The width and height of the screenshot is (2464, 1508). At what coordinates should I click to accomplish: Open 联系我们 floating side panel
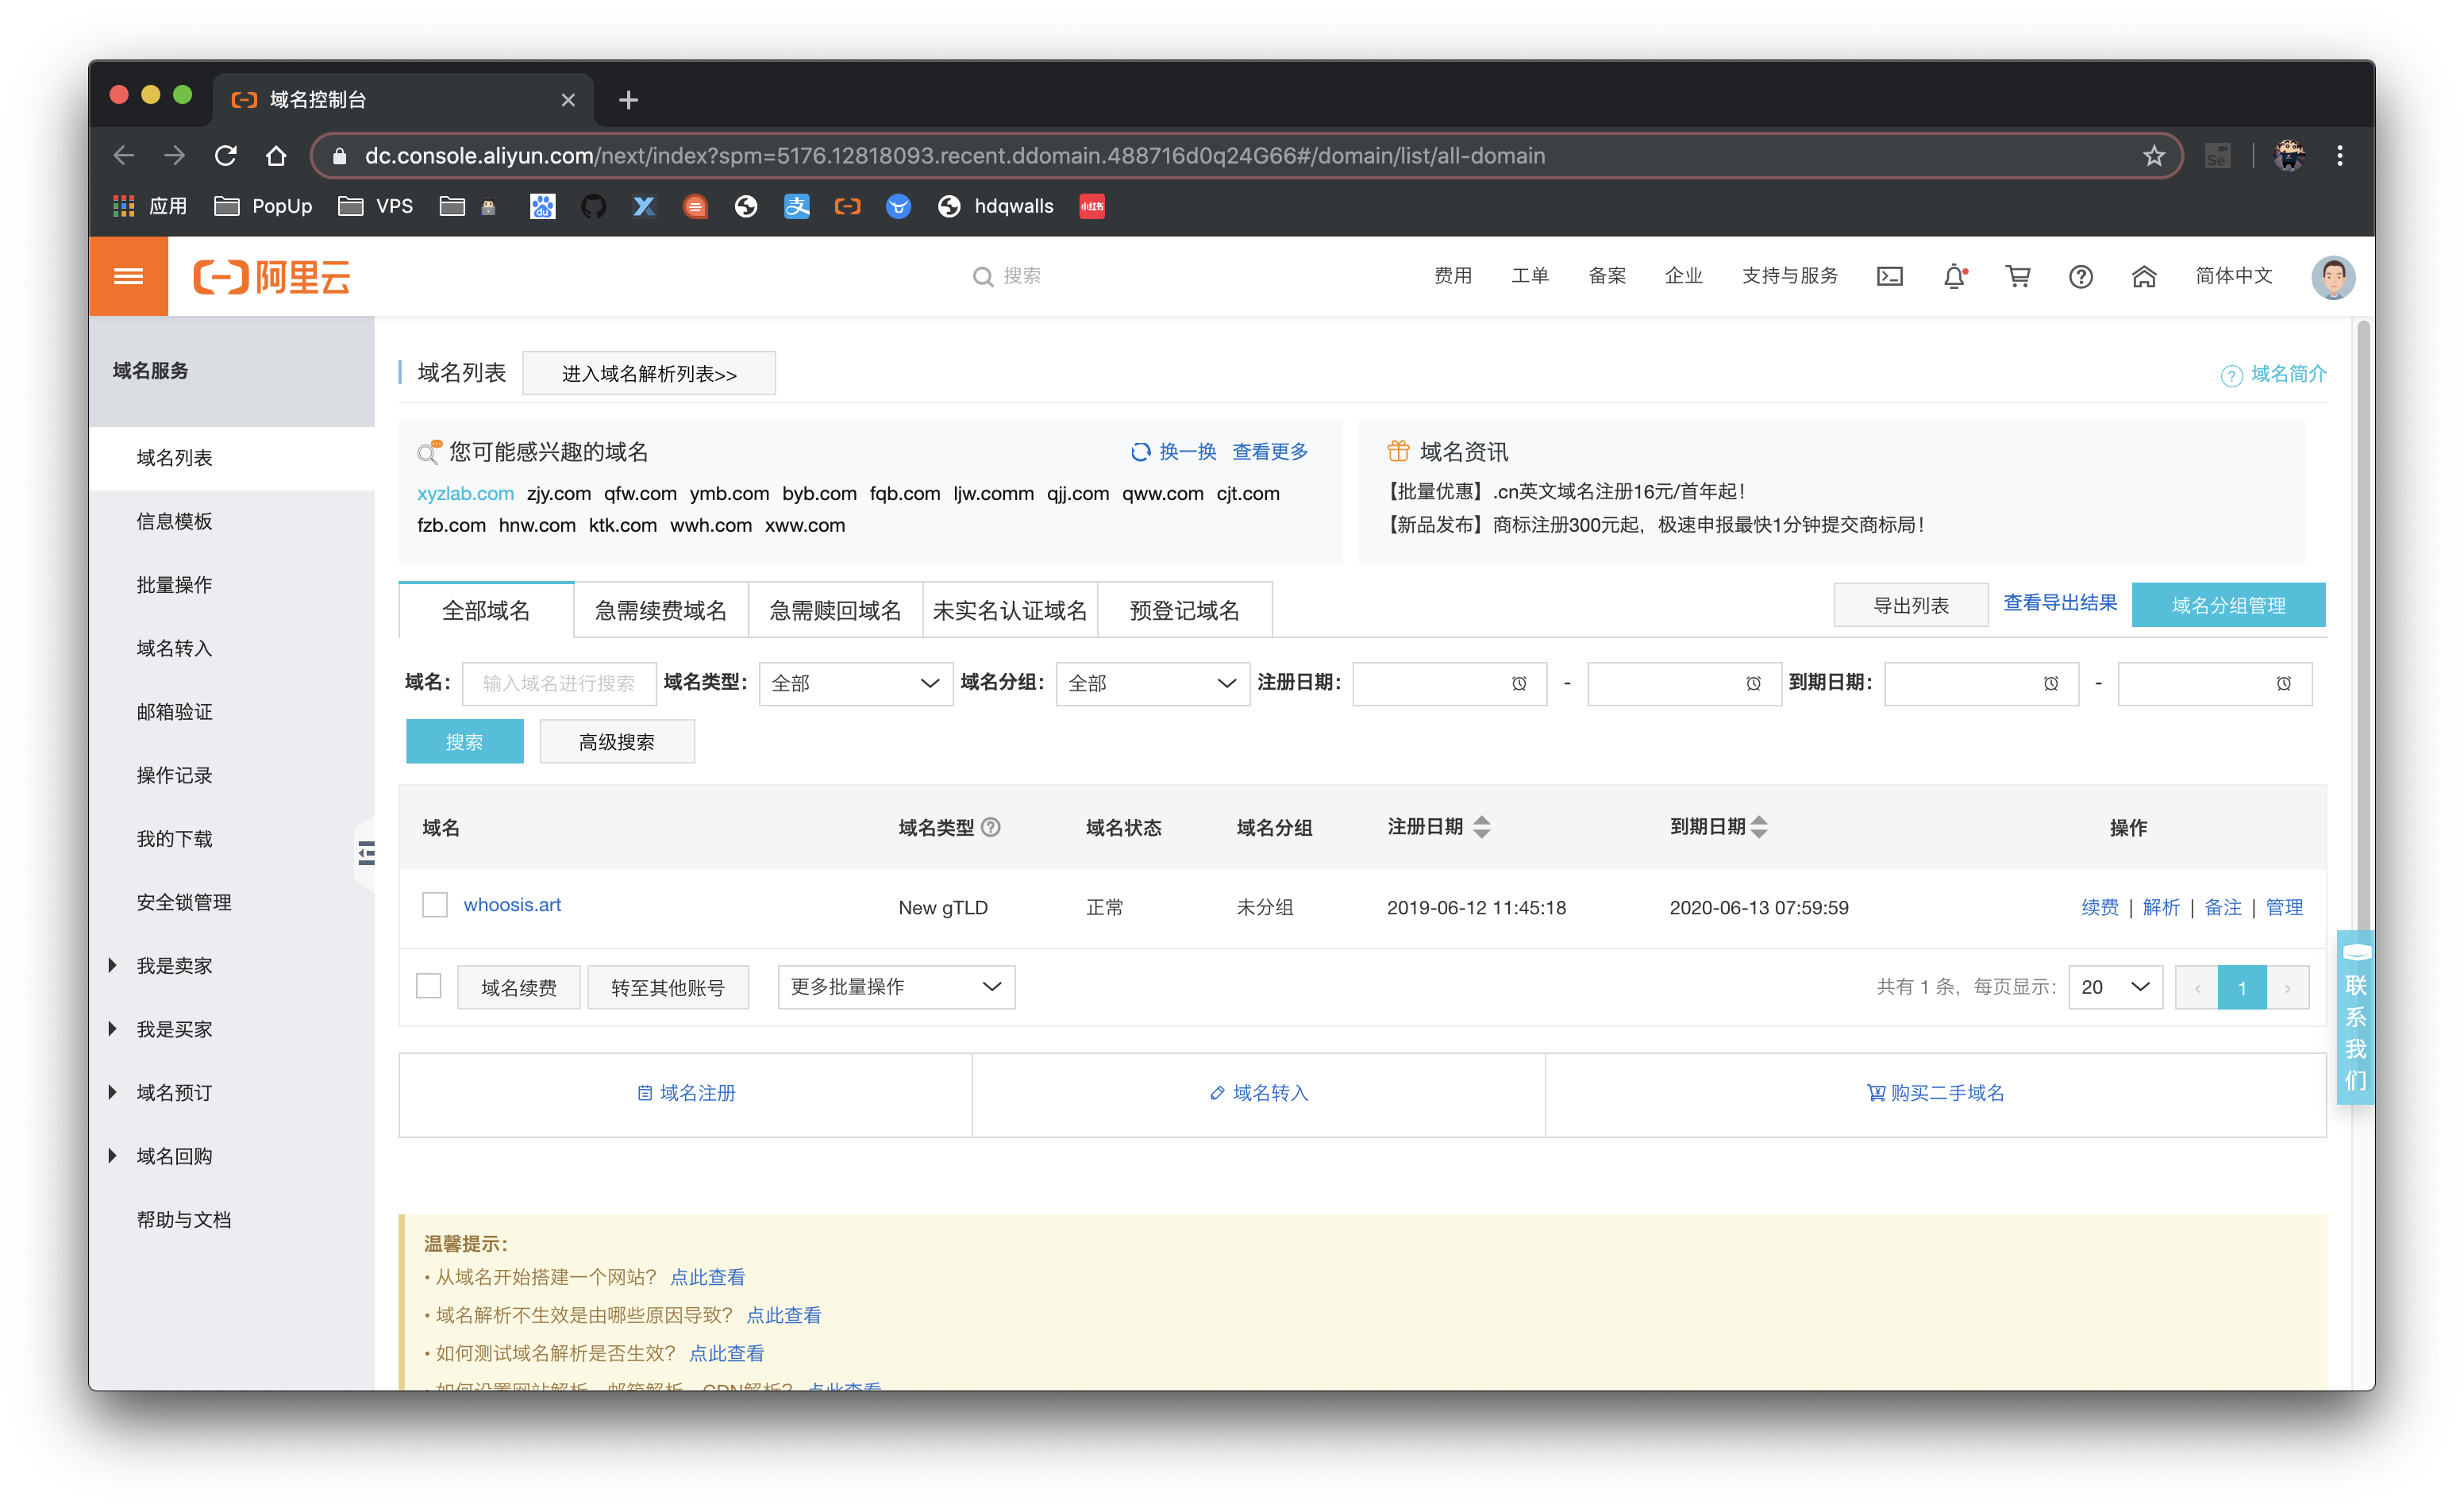tap(2355, 1018)
